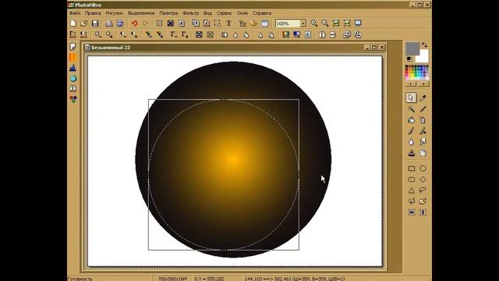
Task: Apply Auto levels in filter toolbar
Action: click(x=73, y=34)
